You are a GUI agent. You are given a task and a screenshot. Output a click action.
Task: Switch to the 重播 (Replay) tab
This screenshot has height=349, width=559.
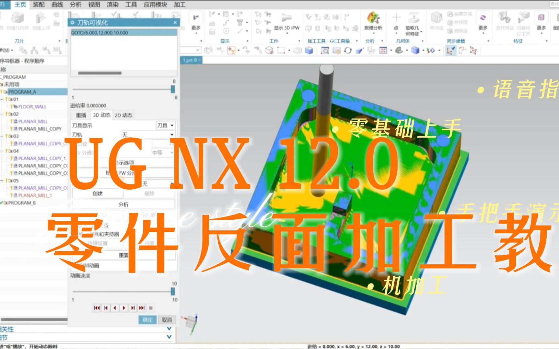[81, 115]
